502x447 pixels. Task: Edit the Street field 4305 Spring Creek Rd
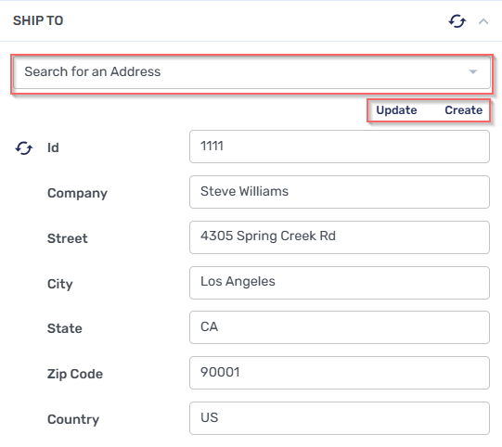coord(340,237)
